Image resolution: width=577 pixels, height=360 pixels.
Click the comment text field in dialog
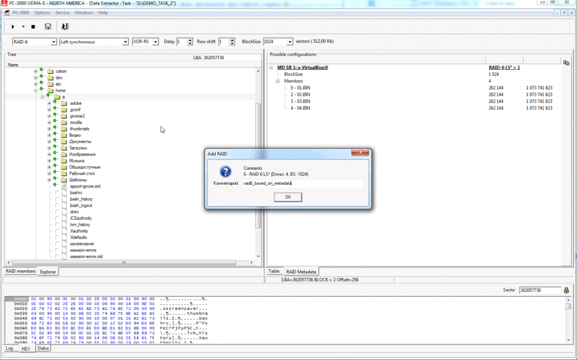(302, 184)
